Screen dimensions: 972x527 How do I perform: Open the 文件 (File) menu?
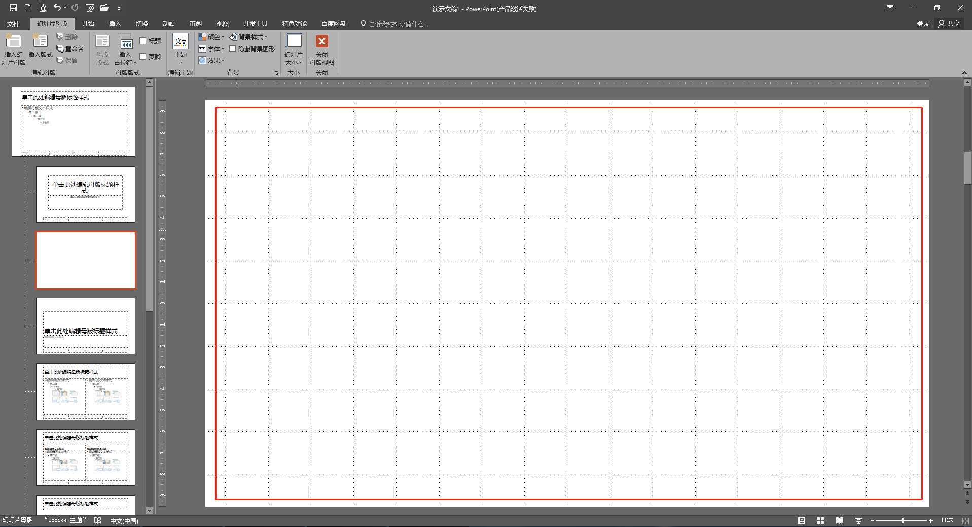[x=13, y=24]
